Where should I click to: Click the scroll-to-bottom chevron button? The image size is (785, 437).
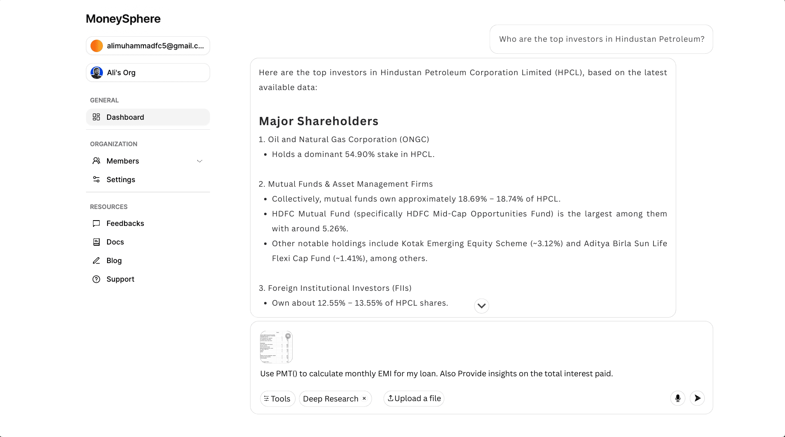(x=482, y=306)
